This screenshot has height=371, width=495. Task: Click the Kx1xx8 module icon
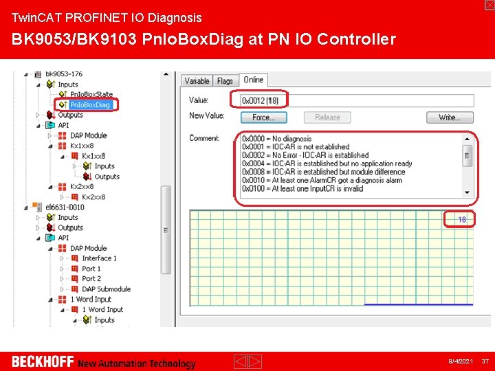(x=62, y=146)
